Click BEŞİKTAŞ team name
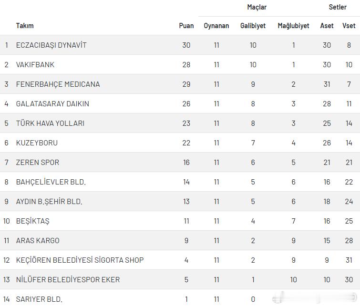Screen dimensions: 360x307 click(x=32, y=221)
